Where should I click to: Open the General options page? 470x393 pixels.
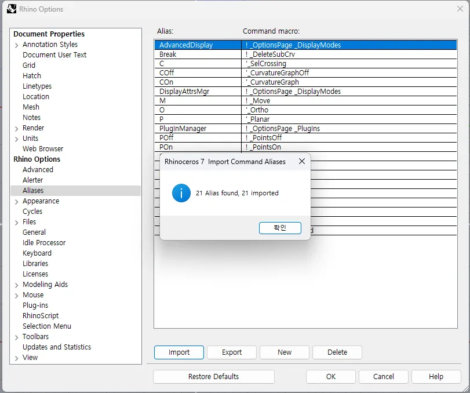[x=34, y=232]
